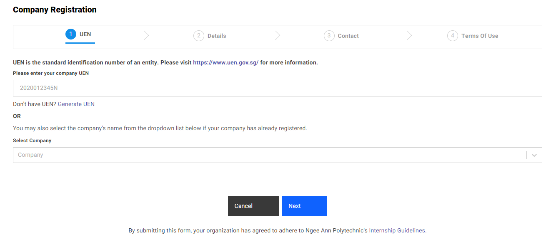Switch to the Details tab
Screen dimensions: 556x242
pyautogui.click(x=216, y=36)
